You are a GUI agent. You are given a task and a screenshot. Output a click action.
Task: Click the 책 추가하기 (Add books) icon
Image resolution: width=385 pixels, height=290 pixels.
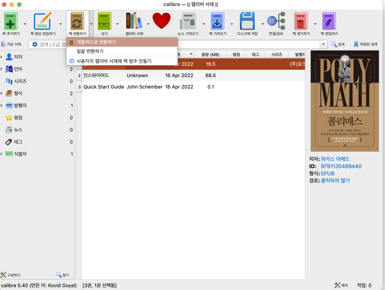(x=11, y=22)
